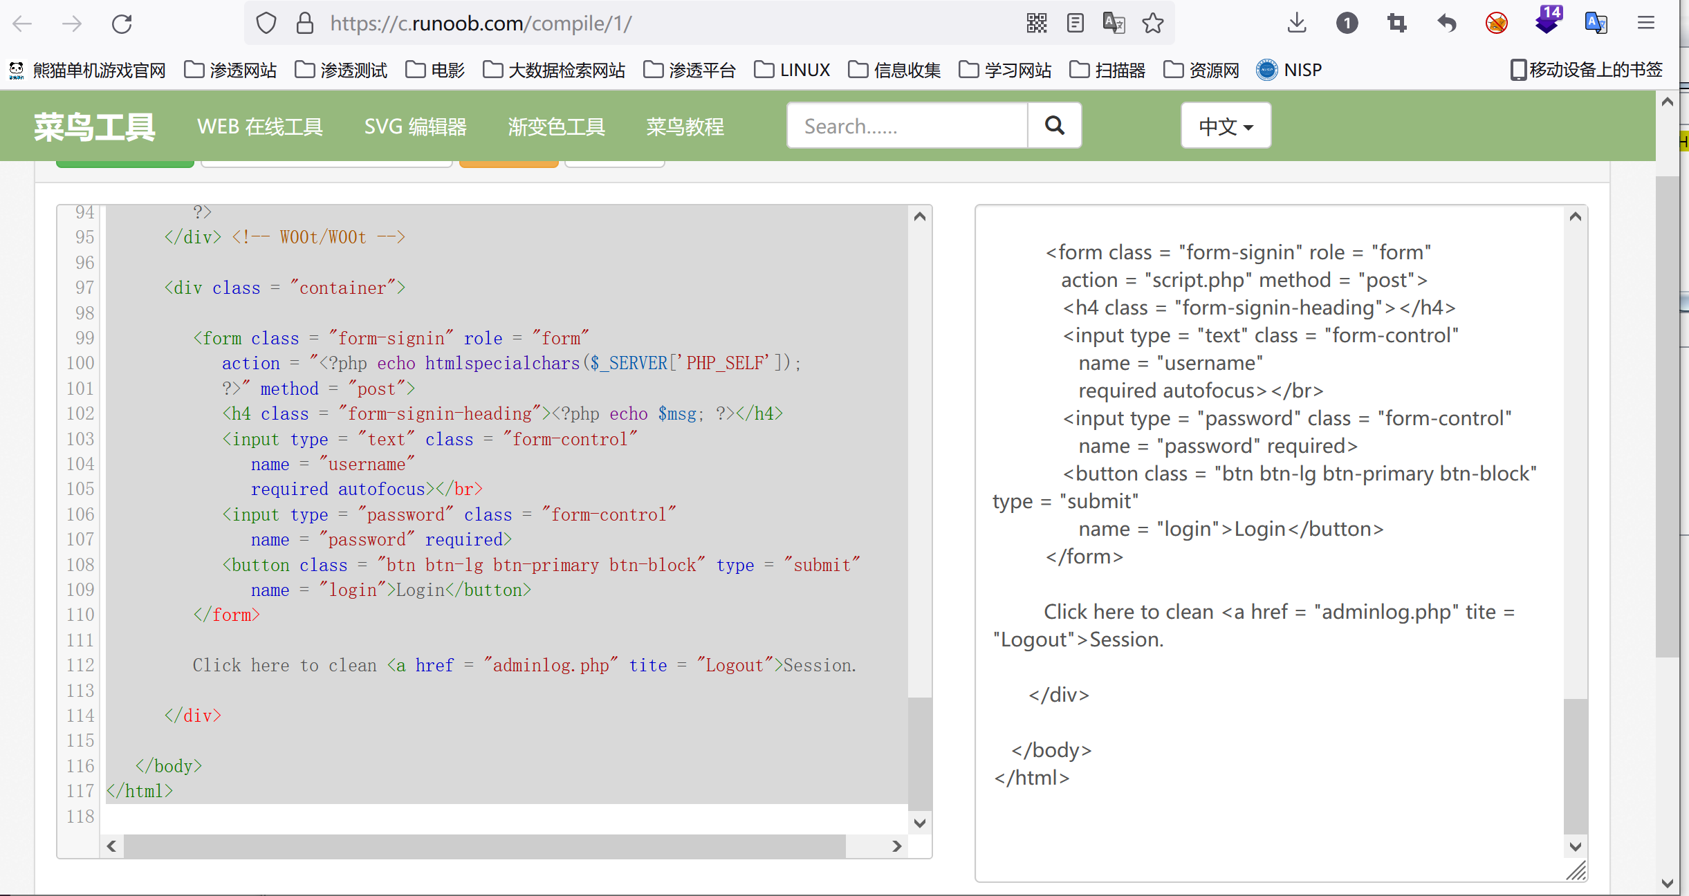Open WEB 在线工具 menu item
This screenshot has height=896, width=1689.
[x=260, y=127]
